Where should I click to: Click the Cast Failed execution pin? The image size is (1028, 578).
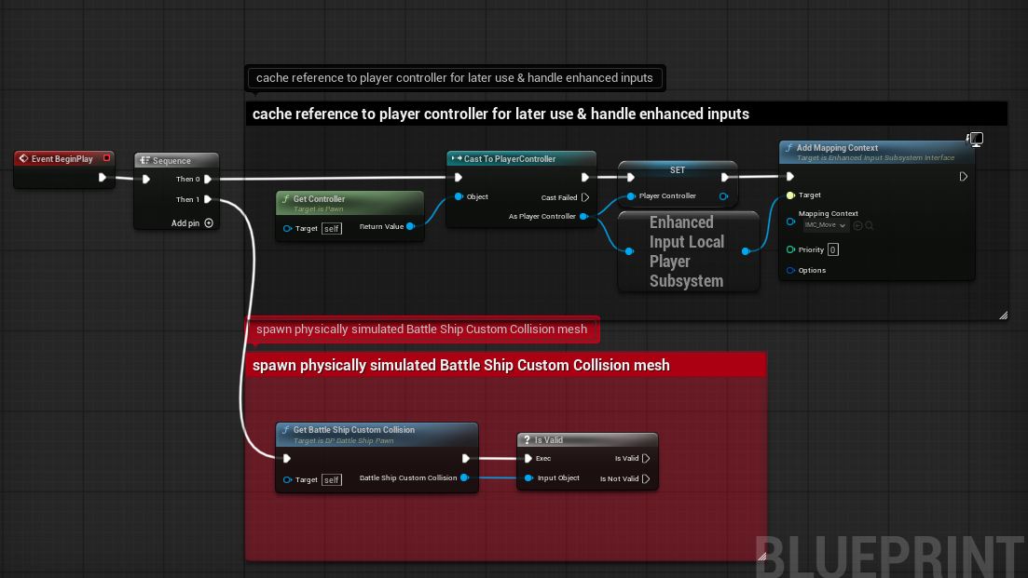pos(585,197)
